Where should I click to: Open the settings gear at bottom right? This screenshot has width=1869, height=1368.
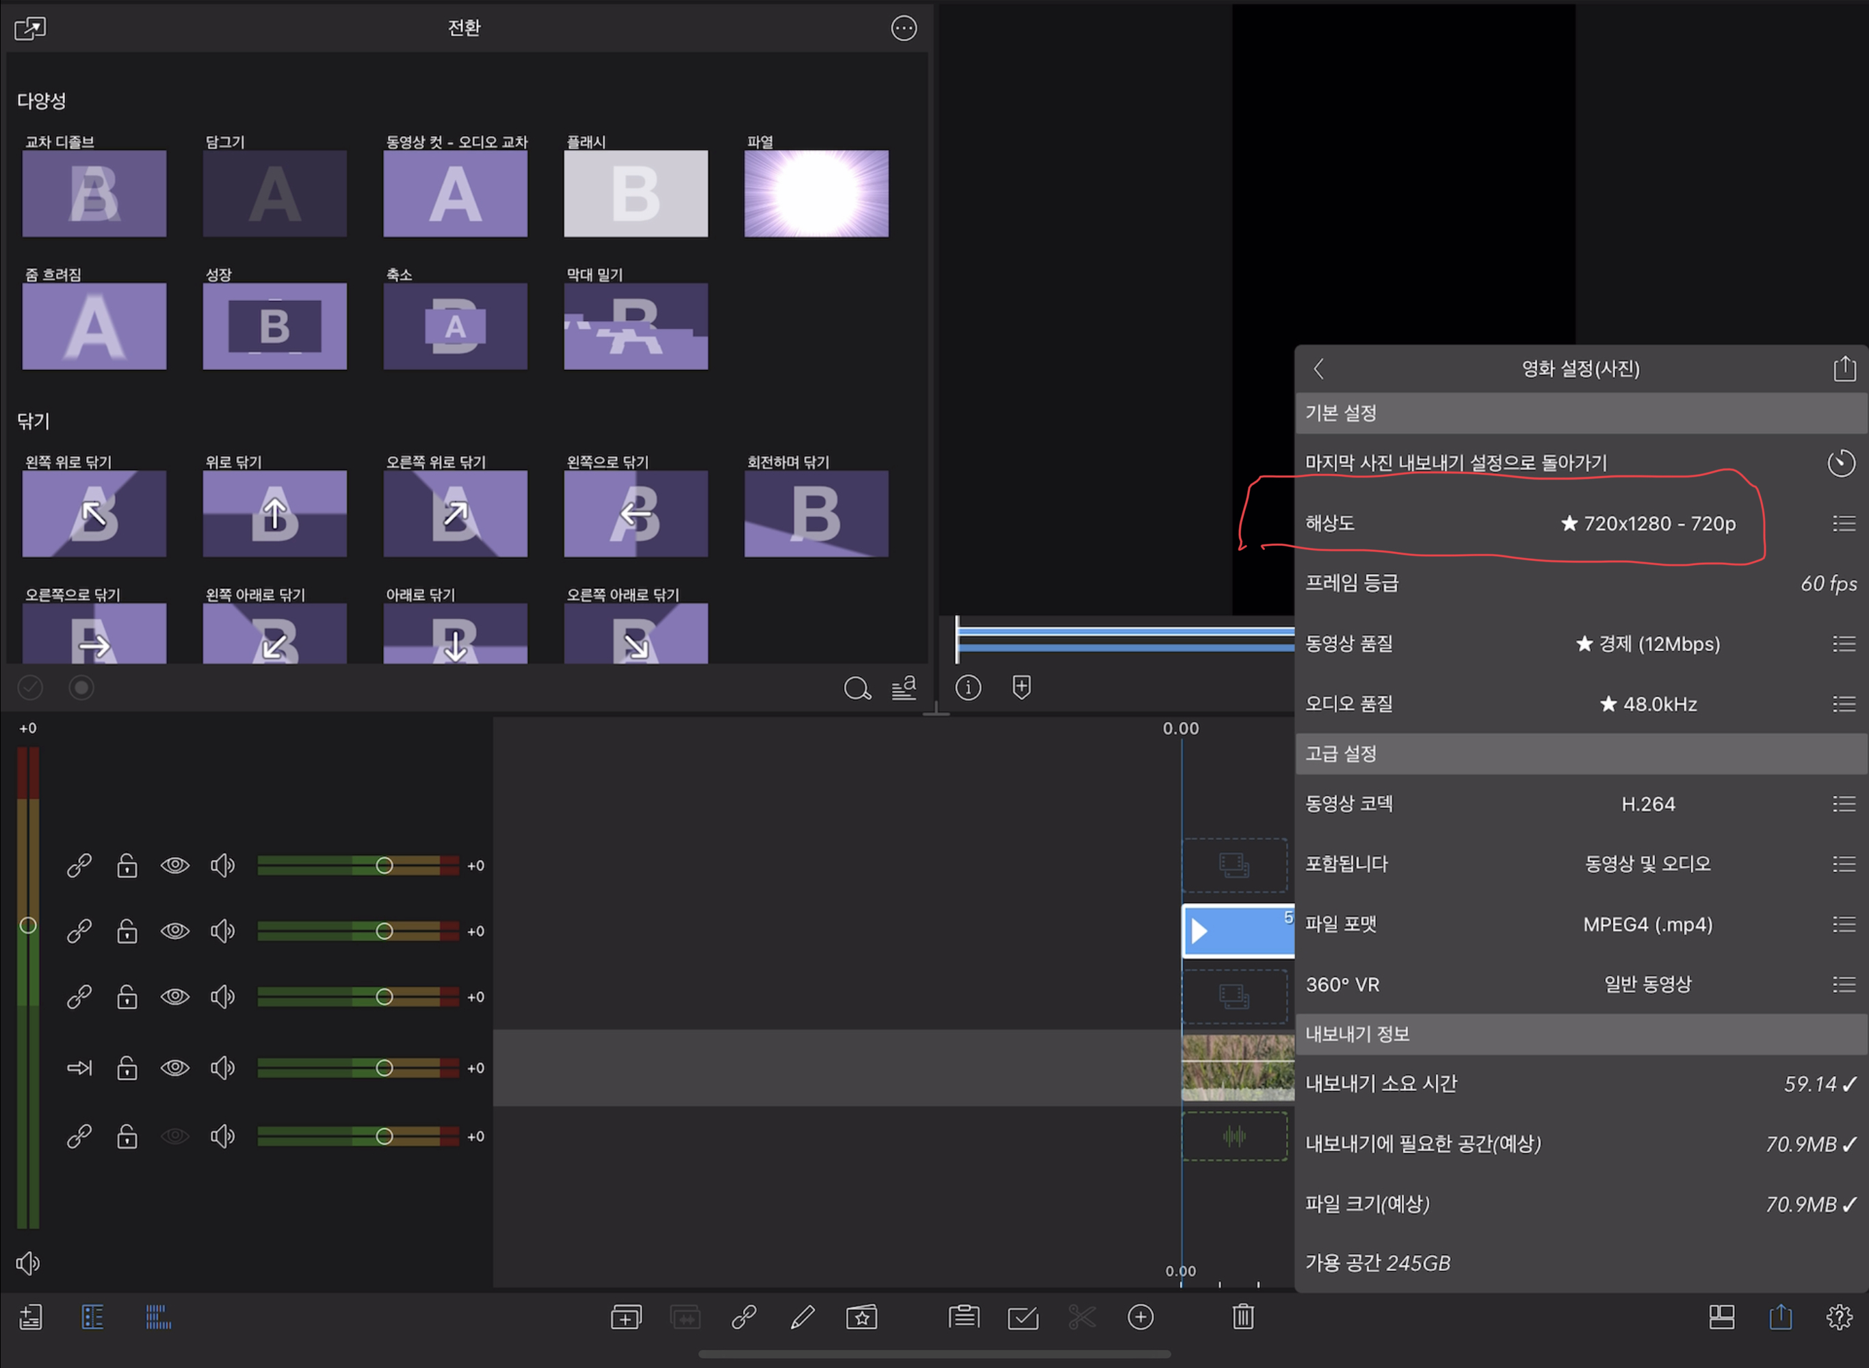[x=1839, y=1317]
